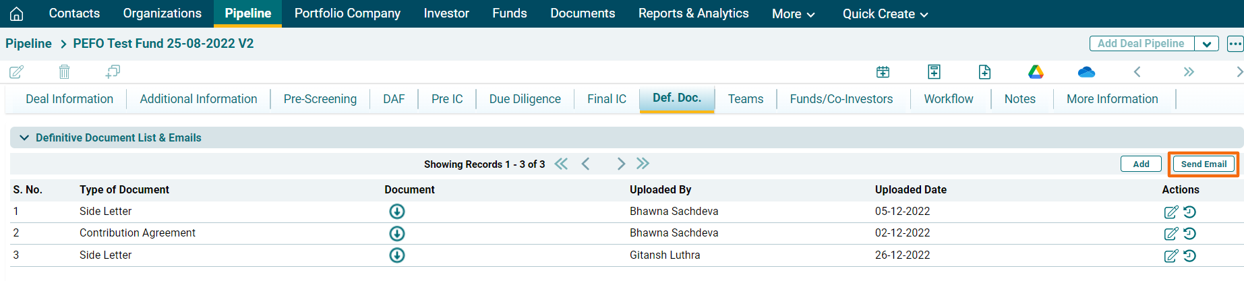Open the Quick Create dropdown
This screenshot has height=281, width=1244.
point(885,14)
